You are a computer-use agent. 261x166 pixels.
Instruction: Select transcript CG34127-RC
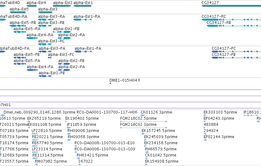click(231, 20)
